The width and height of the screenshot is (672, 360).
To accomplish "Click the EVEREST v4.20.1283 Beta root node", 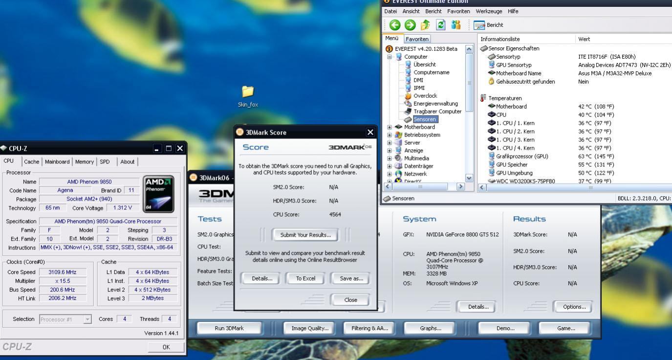I will click(422, 49).
